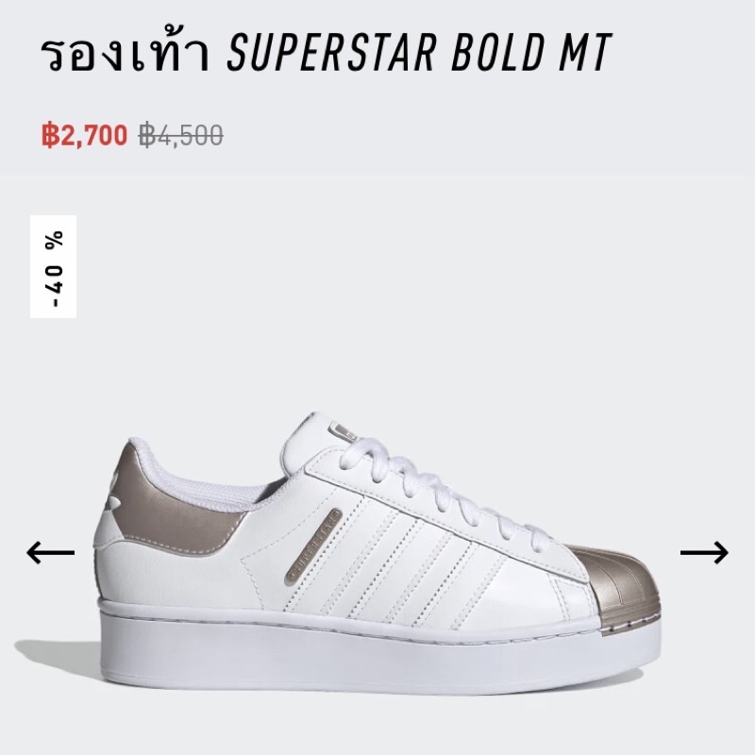Click the word BOLD in the product name
755x755 pixels.
(x=496, y=52)
